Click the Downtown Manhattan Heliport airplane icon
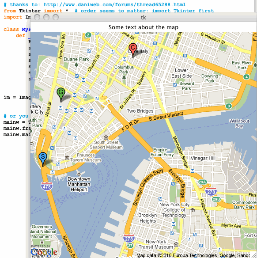 point(79,174)
